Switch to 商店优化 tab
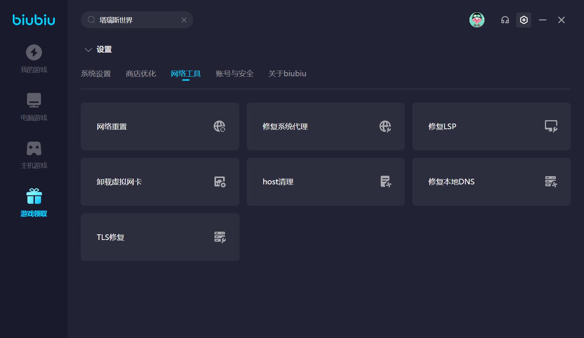The image size is (584, 338). click(141, 74)
